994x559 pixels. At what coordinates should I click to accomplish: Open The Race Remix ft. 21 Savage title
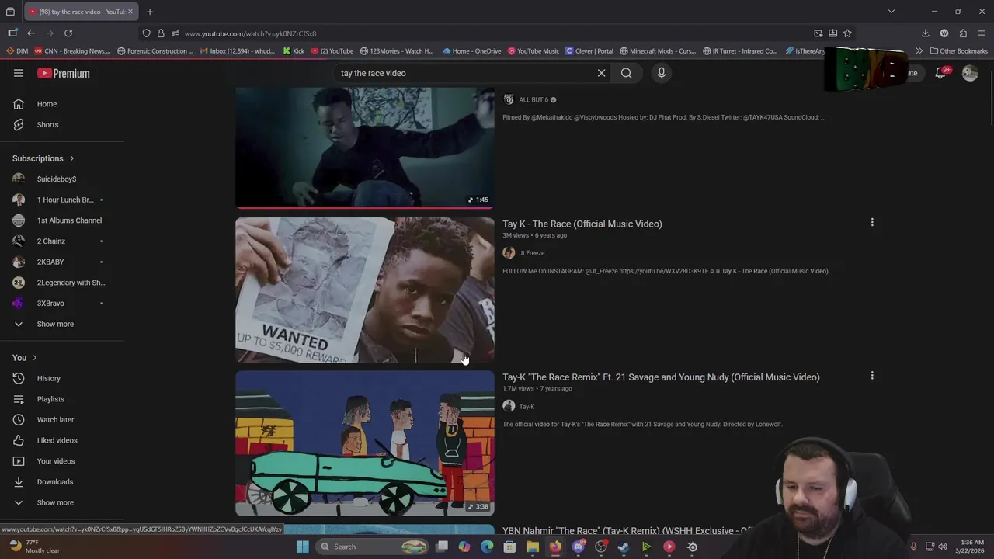[661, 377]
